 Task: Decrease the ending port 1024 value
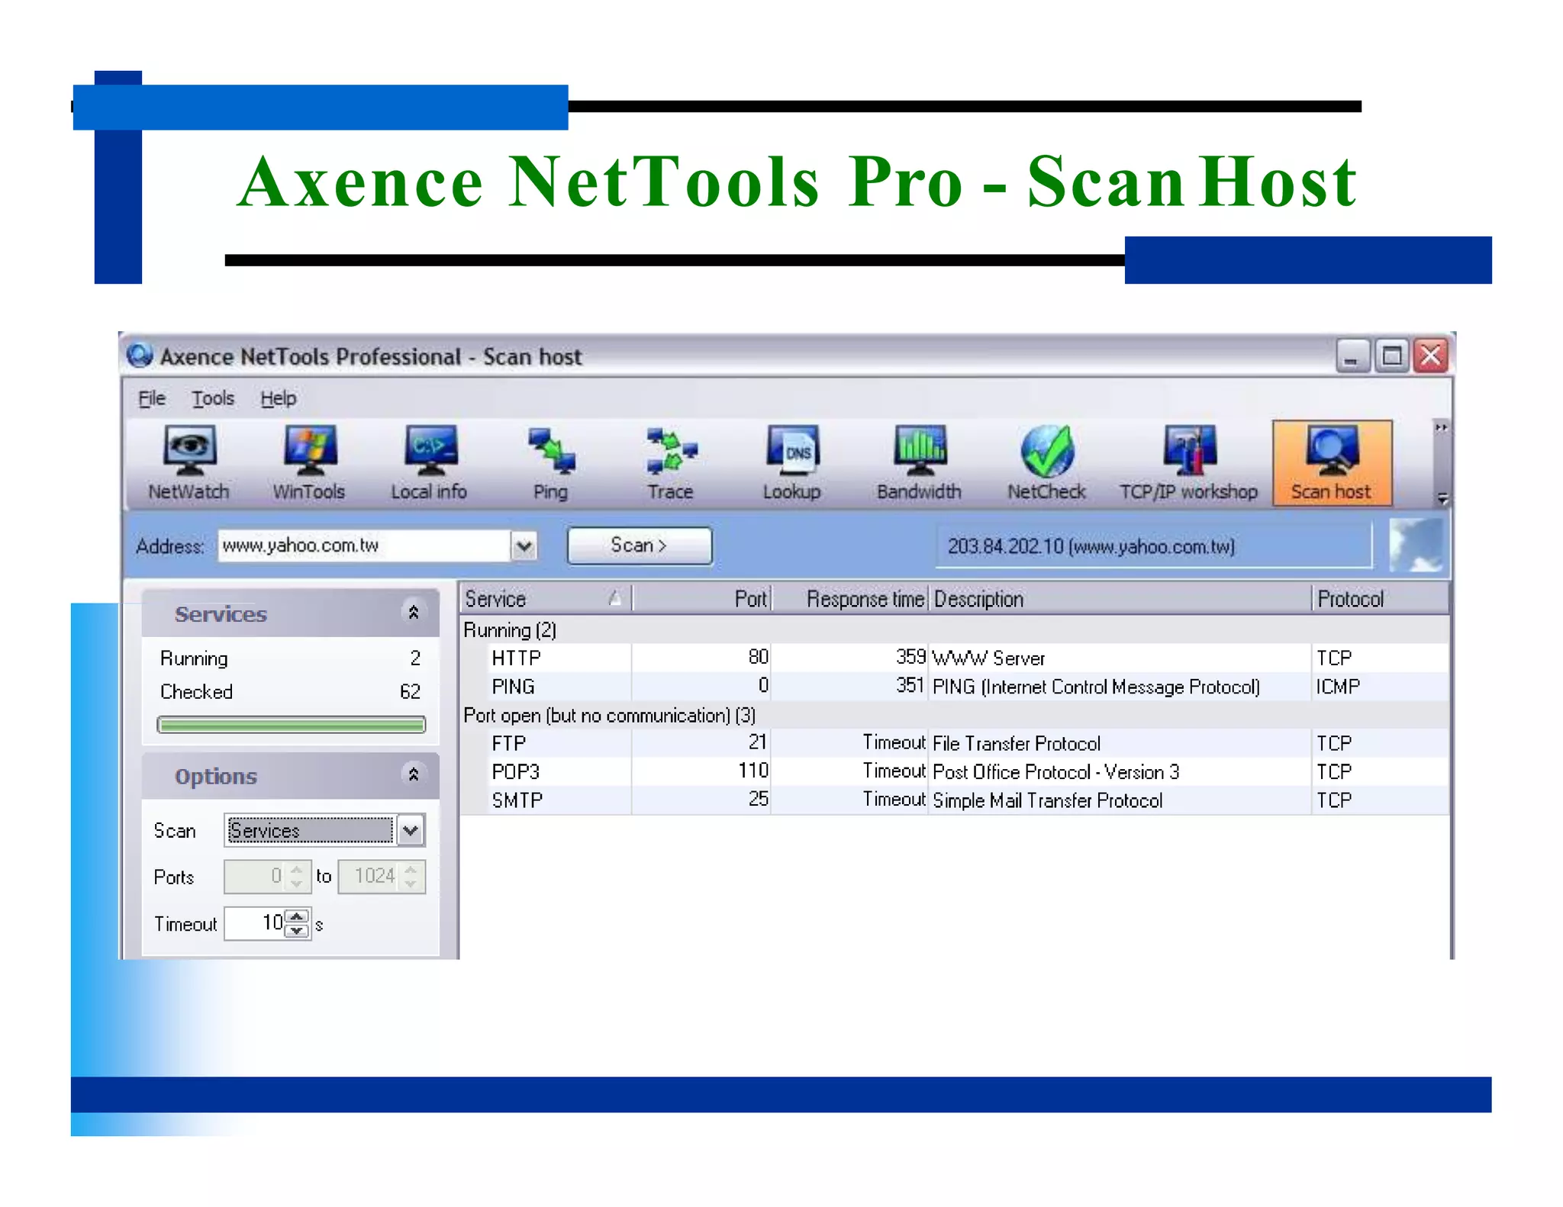pyautogui.click(x=411, y=883)
